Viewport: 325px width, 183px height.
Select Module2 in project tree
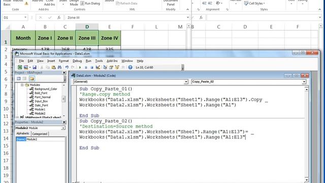pos(40,113)
